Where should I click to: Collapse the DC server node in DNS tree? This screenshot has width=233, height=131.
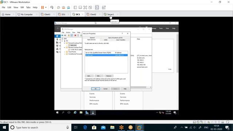pos(62,41)
